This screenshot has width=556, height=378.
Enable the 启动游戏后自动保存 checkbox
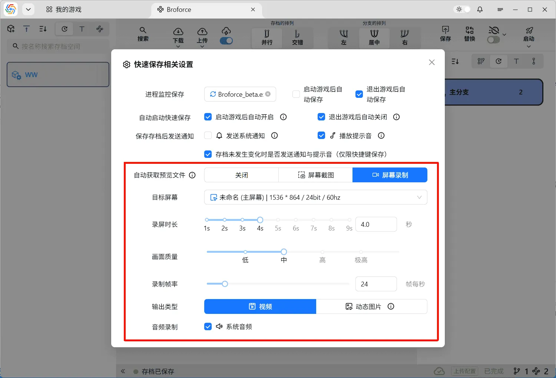coord(296,94)
